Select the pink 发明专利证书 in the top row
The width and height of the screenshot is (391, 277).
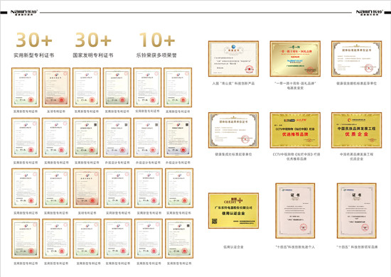pyautogui.click(x=56, y=87)
